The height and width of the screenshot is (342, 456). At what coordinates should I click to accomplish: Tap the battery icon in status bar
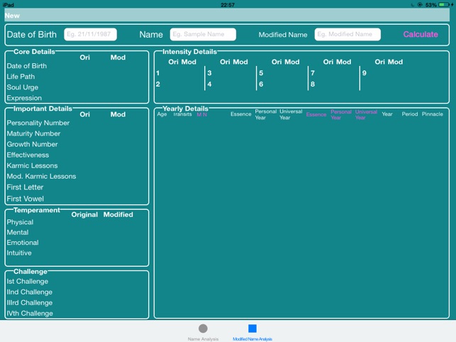click(444, 5)
